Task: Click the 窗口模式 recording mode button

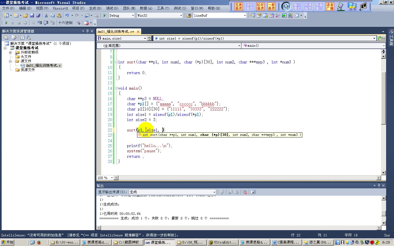Action: (297, 6)
